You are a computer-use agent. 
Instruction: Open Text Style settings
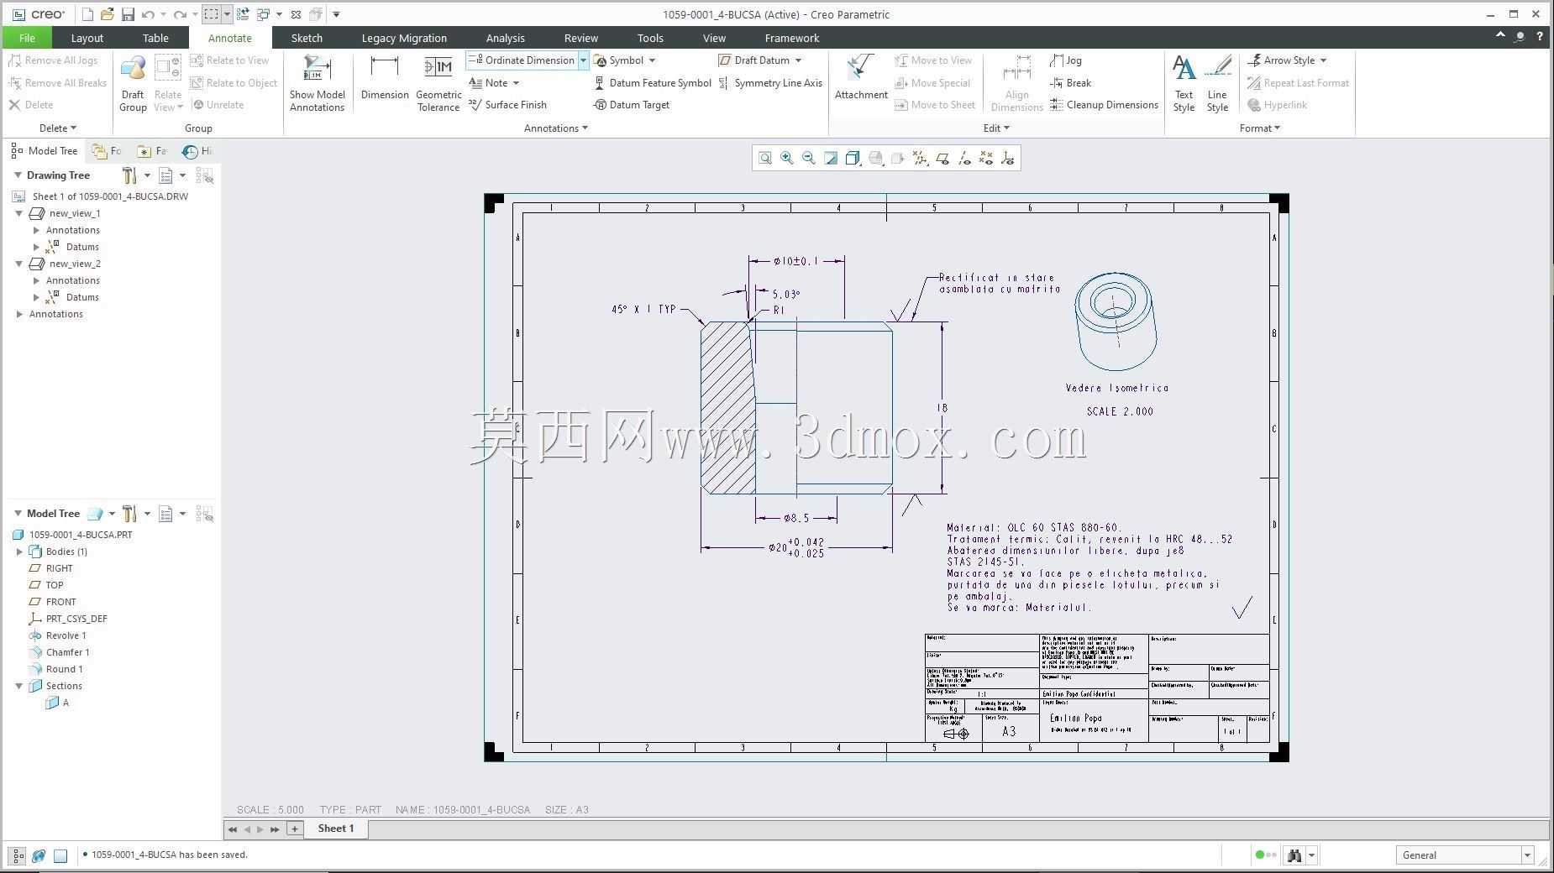click(1184, 83)
